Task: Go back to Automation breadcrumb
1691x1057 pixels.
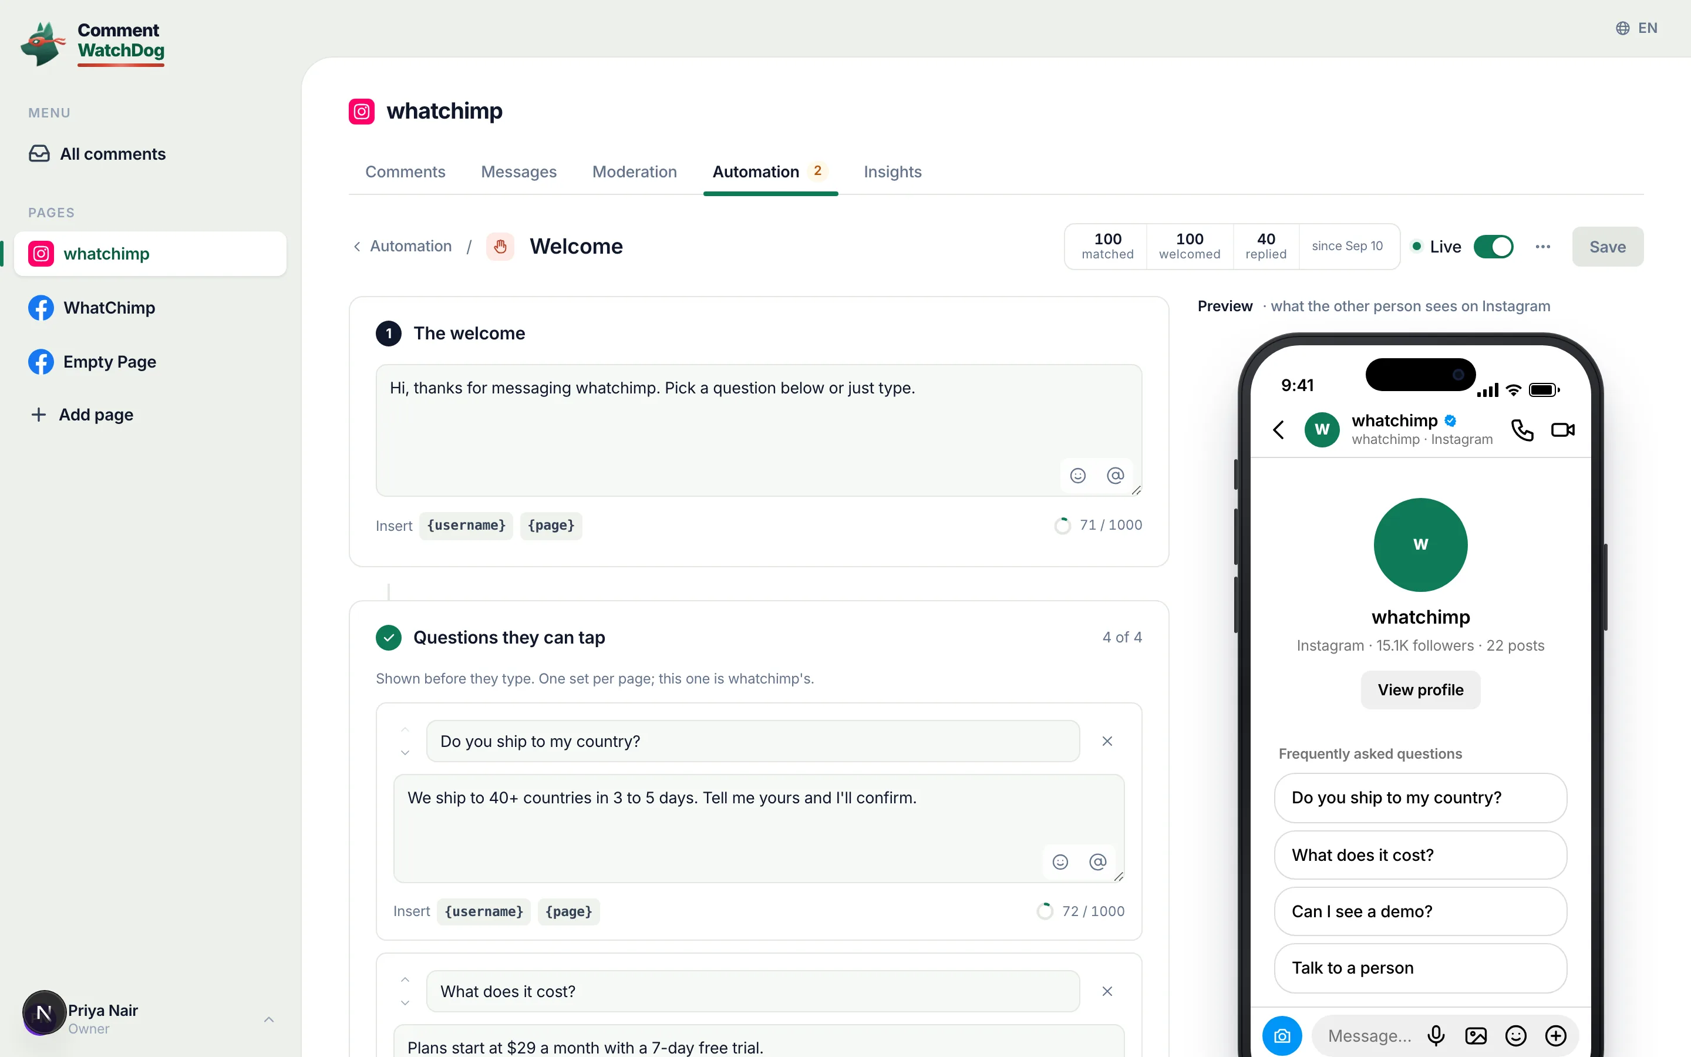Action: [x=402, y=246]
